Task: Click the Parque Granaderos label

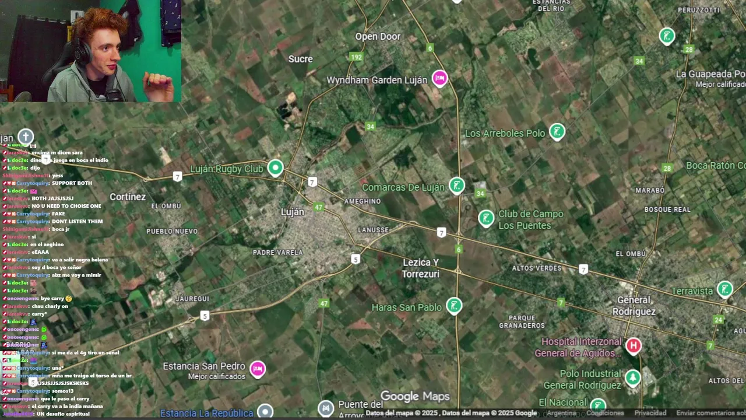Action: (x=522, y=322)
